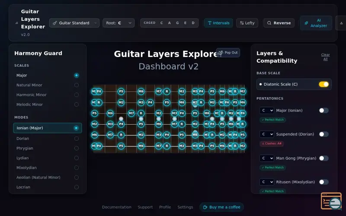Viewport: 346px width, 216px height.
Task: Select the Aeolian (Natural Minor) mode
Action: pyautogui.click(x=48, y=178)
